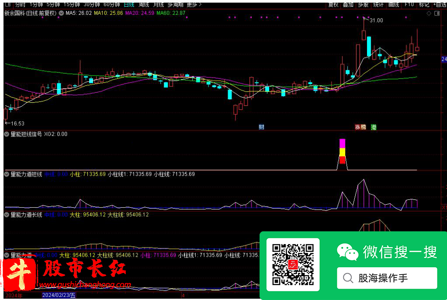Click the 标记 mark button

point(424,4)
